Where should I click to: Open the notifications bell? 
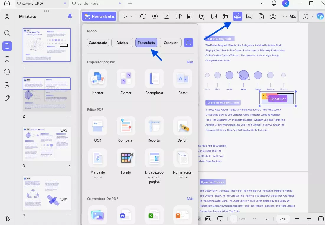274,3
